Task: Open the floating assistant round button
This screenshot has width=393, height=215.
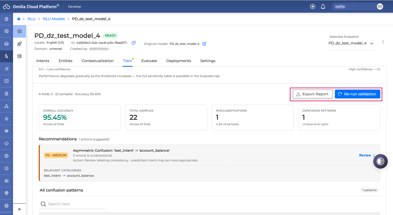Action: click(380, 161)
